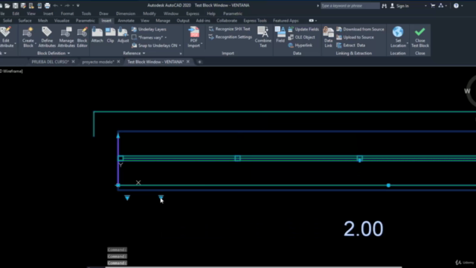Click the middle square grip on the green line
This screenshot has height=268, width=476.
(238, 159)
